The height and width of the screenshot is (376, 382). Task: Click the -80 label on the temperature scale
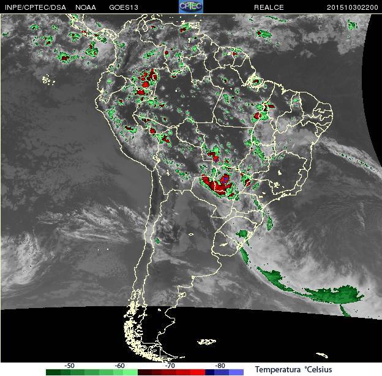tap(220, 366)
